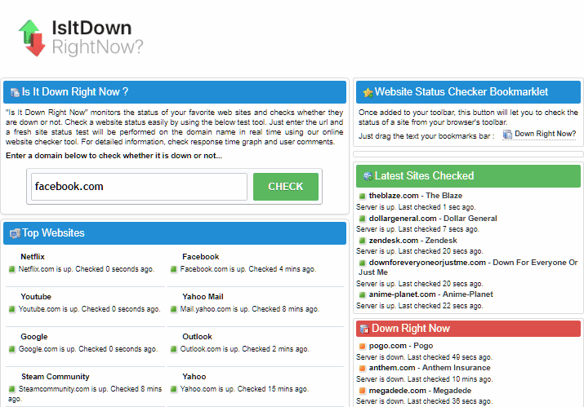584x407 pixels.
Task: Click orange down icon next to anthem.com
Action: pos(362,369)
